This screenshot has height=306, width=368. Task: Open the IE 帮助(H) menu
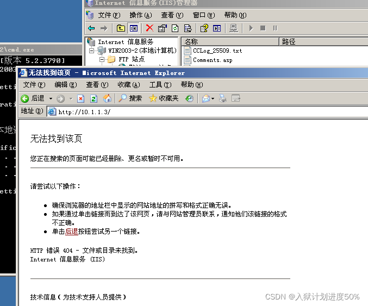(x=192, y=85)
